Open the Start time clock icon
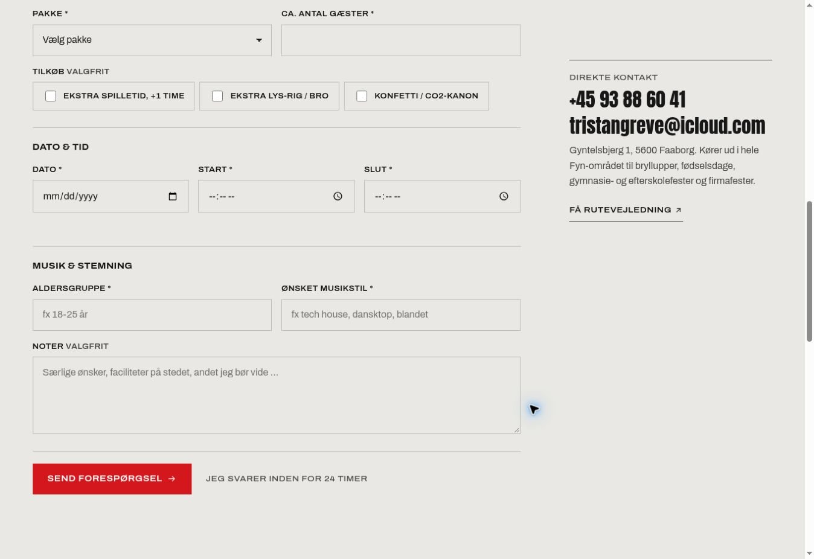This screenshot has width=814, height=559. point(338,196)
